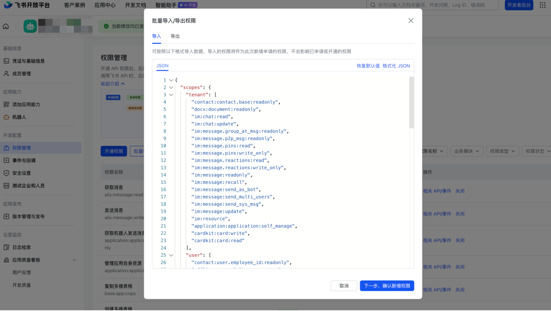Open 用户反馈 in sidebar
The width and height of the screenshot is (551, 311).
[22, 272]
